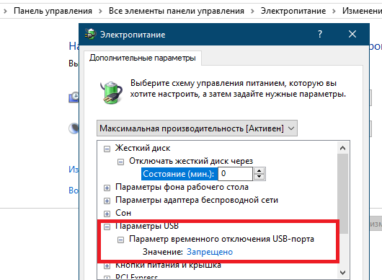Close the Электропитание dialog

352,34
